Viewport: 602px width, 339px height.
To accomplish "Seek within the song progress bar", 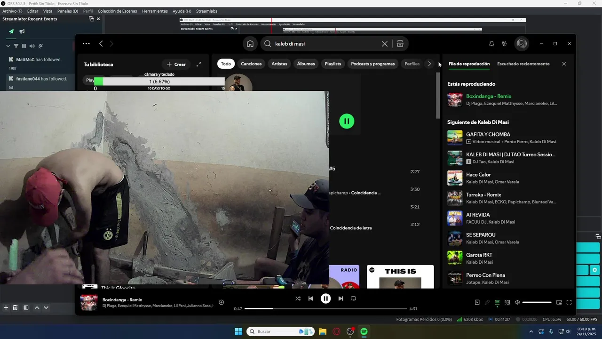I will coord(325,308).
